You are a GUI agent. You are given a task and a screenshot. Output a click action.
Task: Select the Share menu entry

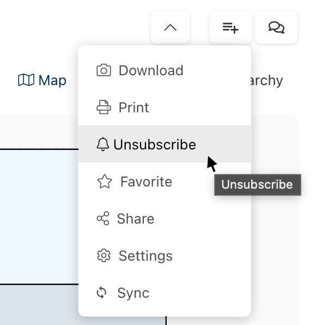136,219
